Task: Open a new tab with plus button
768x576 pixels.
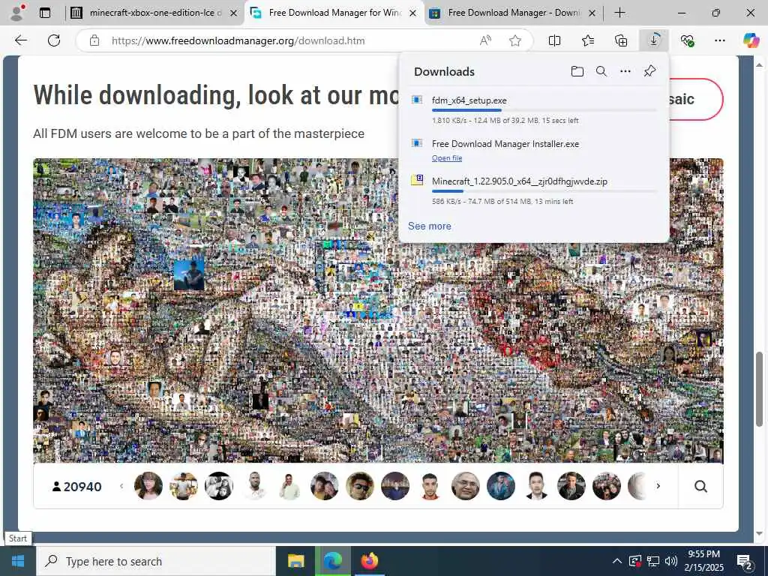Action: coord(619,13)
